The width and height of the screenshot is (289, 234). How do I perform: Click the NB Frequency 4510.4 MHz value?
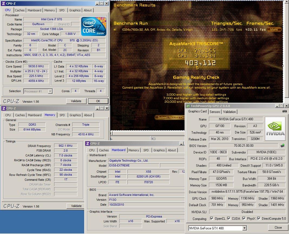click(x=86, y=134)
